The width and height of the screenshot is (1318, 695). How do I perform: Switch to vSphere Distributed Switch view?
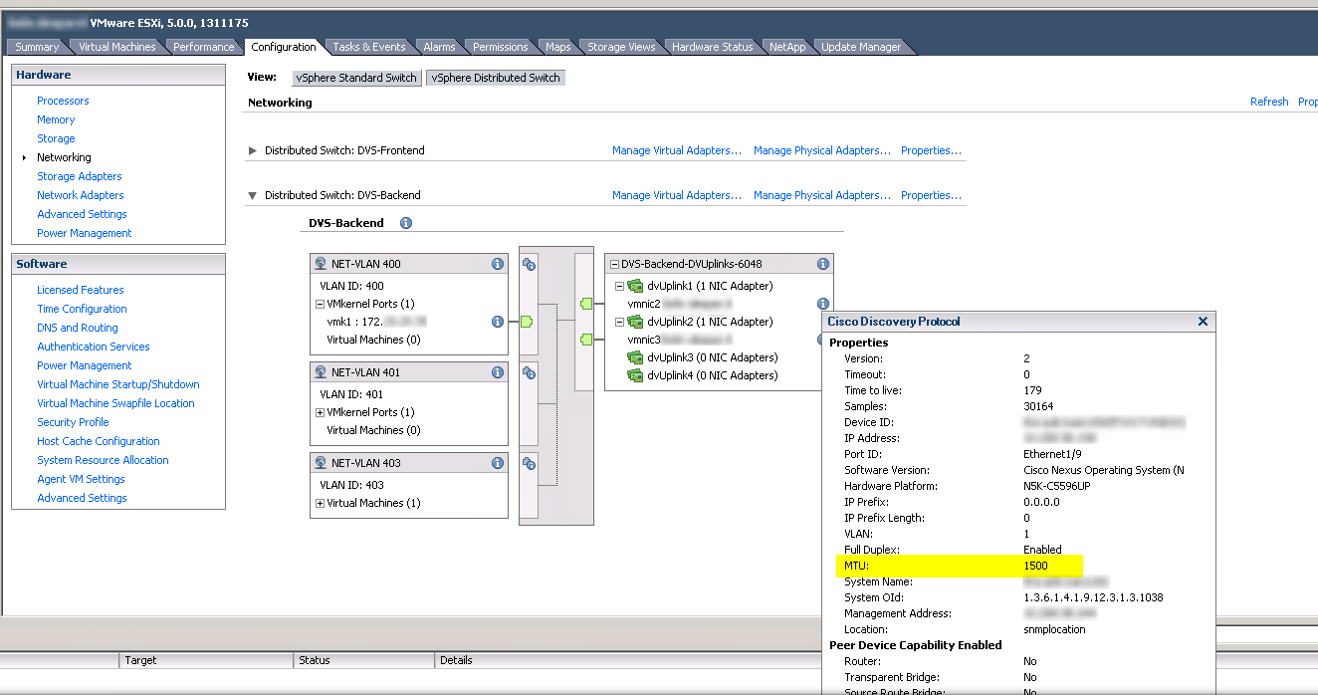[x=496, y=78]
